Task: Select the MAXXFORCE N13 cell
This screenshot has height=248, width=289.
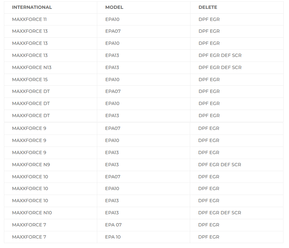Action: 32,67
